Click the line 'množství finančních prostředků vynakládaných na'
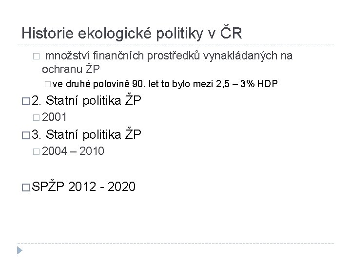The width and height of the screenshot is (351, 263). tap(169, 56)
